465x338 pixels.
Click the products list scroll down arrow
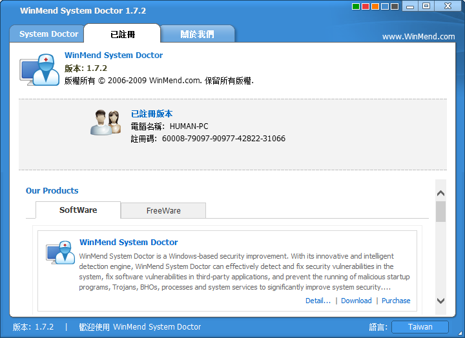(440, 301)
